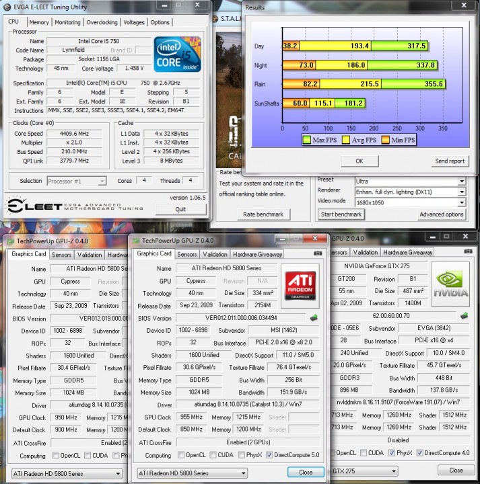Open Advanced options in benchmark
The image size is (480, 484).
tap(442, 214)
